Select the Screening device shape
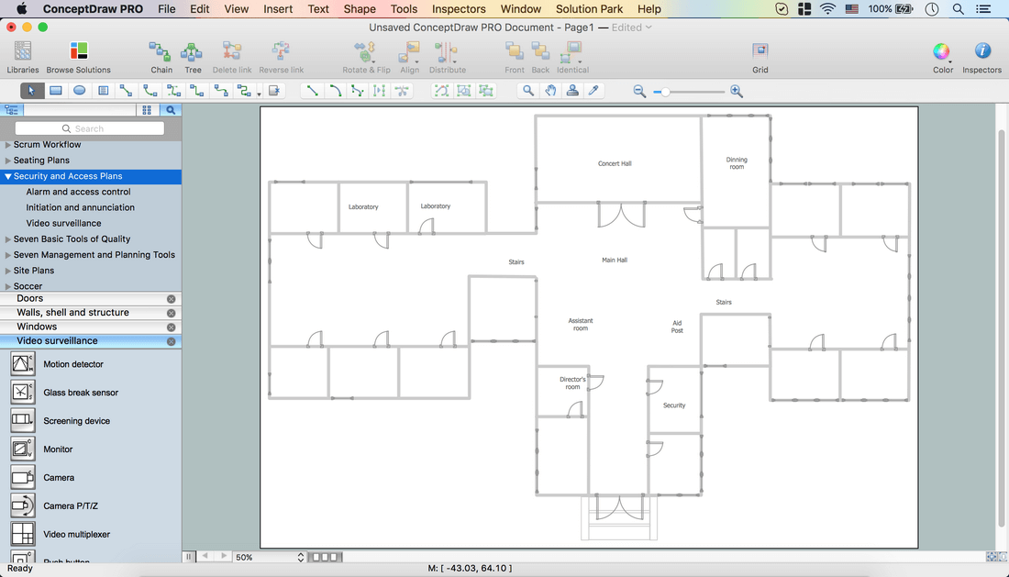The height and width of the screenshot is (577, 1009). click(x=23, y=421)
